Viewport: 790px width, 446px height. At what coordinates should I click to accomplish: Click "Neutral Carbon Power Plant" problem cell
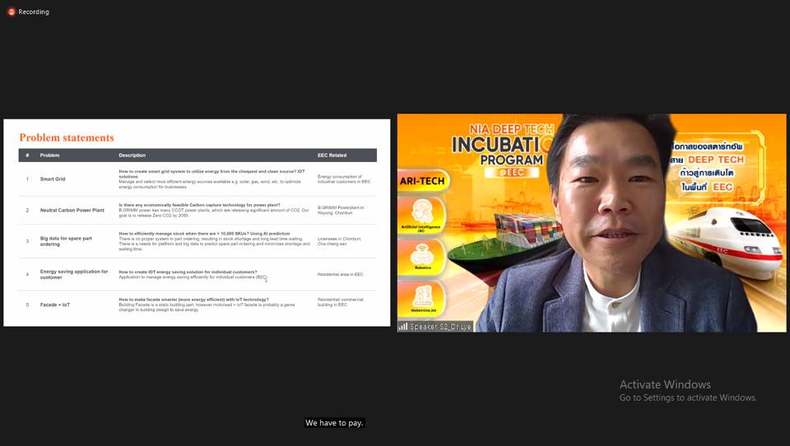click(x=72, y=210)
